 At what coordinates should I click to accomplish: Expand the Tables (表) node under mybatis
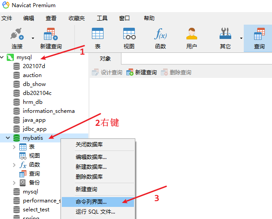14,147
